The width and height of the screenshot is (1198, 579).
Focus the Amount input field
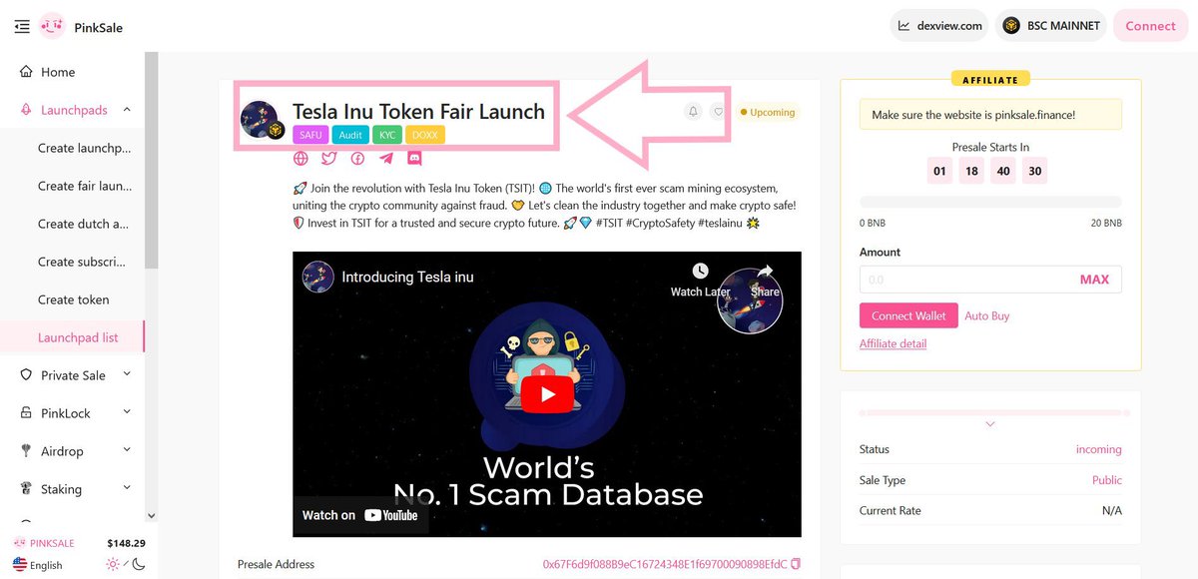(x=966, y=280)
